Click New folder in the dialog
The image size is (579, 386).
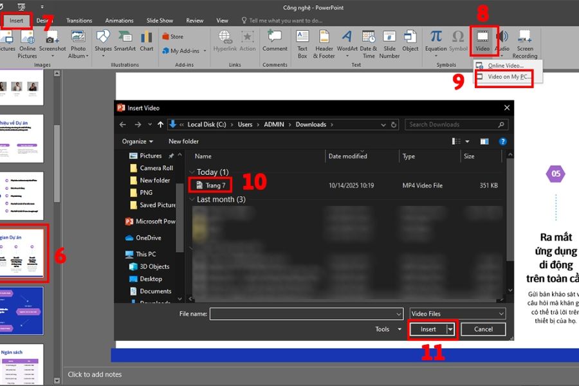click(183, 142)
